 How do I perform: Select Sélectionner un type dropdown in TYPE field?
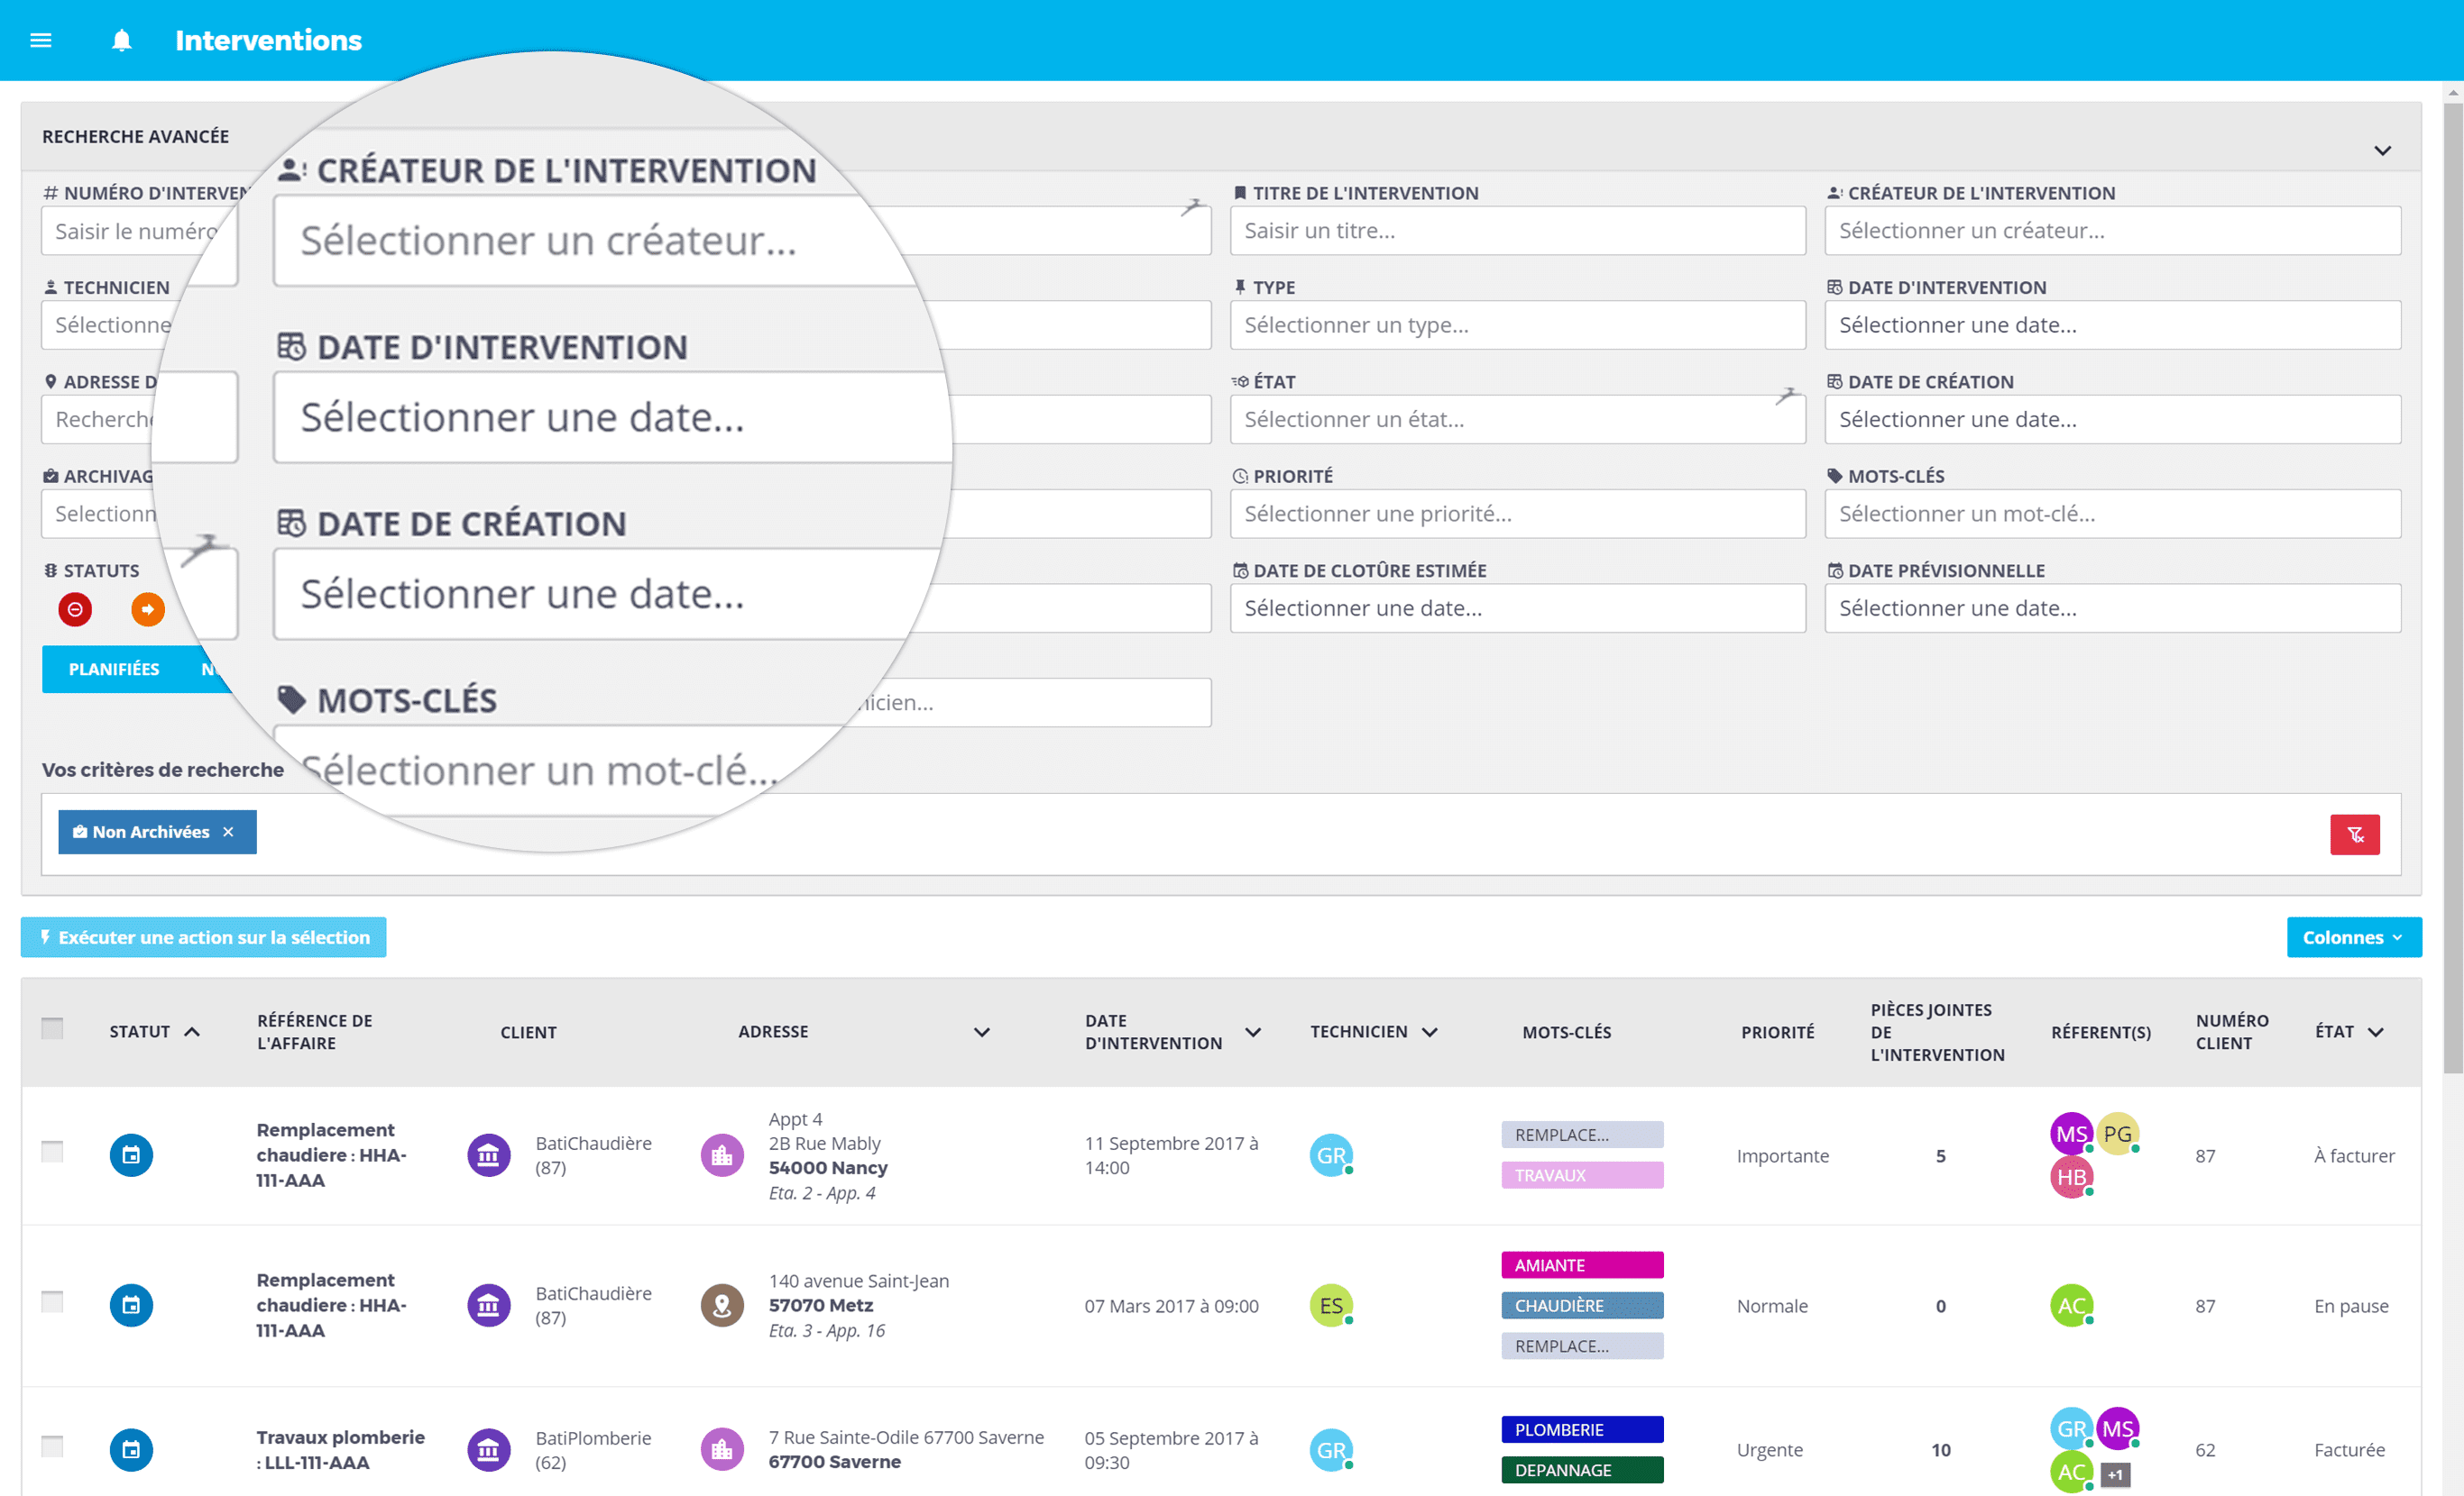1515,324
